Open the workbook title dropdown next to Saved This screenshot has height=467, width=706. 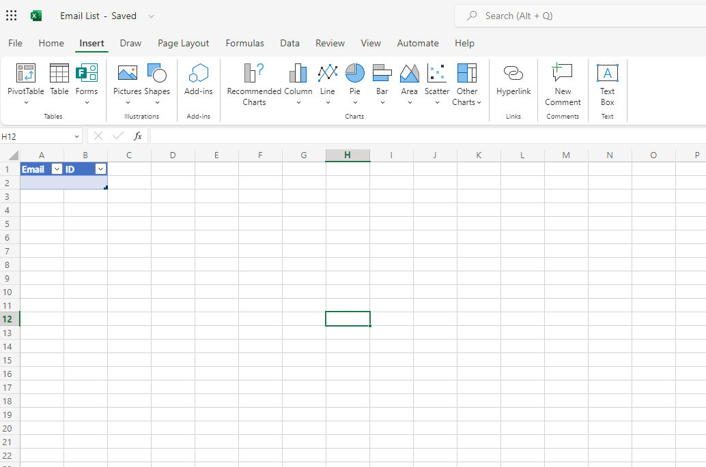pyautogui.click(x=151, y=16)
